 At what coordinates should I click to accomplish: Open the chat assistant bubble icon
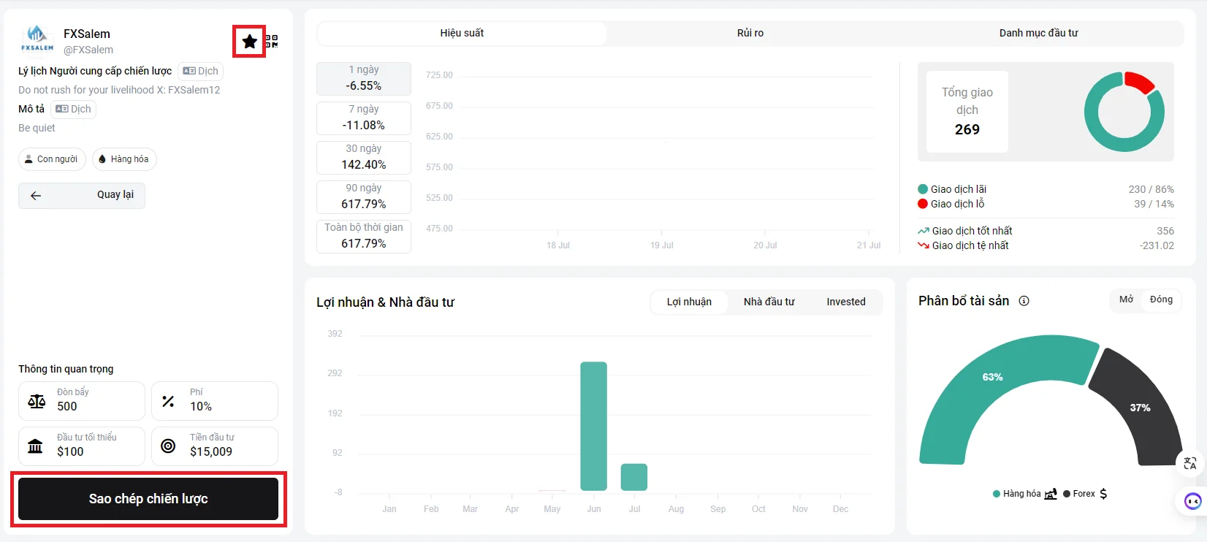(x=1193, y=501)
